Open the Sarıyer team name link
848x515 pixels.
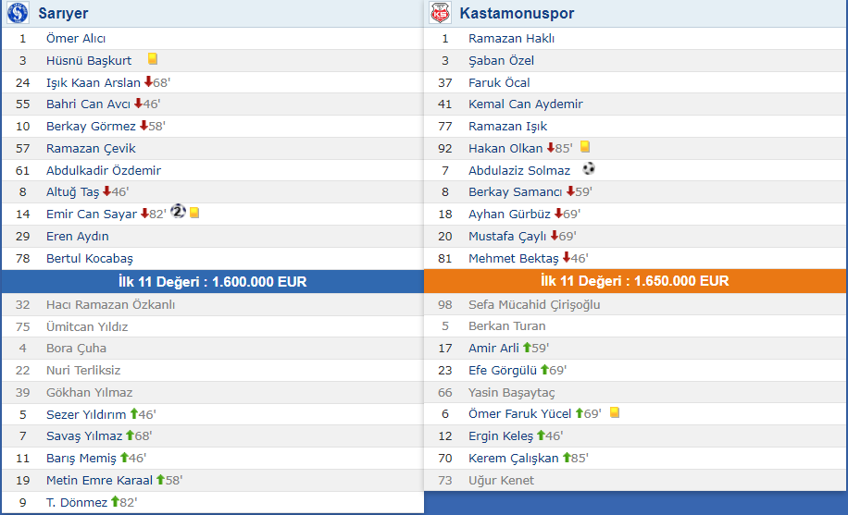pyautogui.click(x=64, y=14)
